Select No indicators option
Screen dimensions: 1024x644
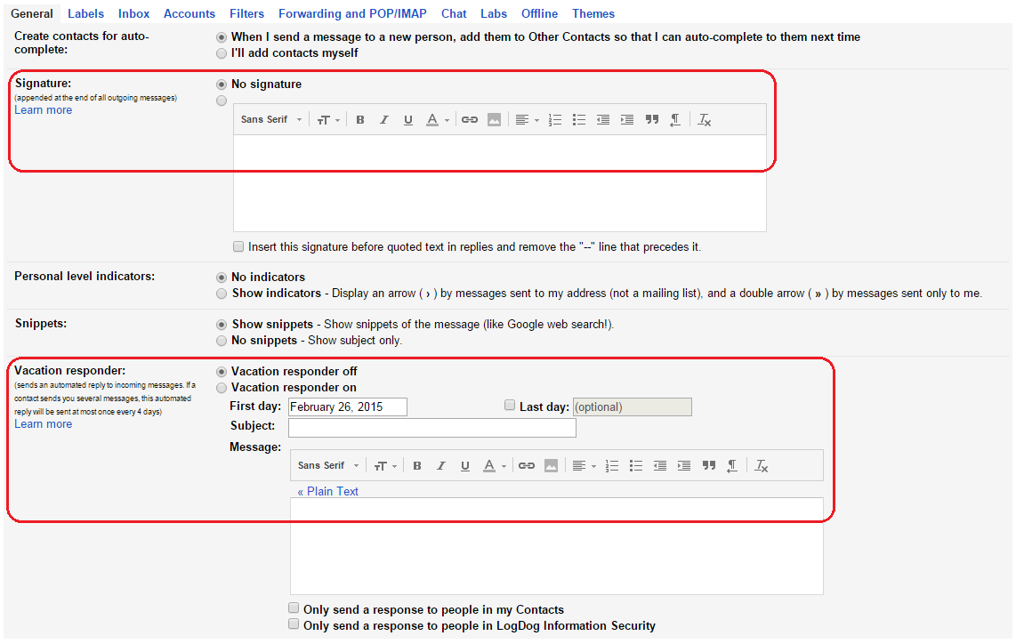(x=222, y=278)
